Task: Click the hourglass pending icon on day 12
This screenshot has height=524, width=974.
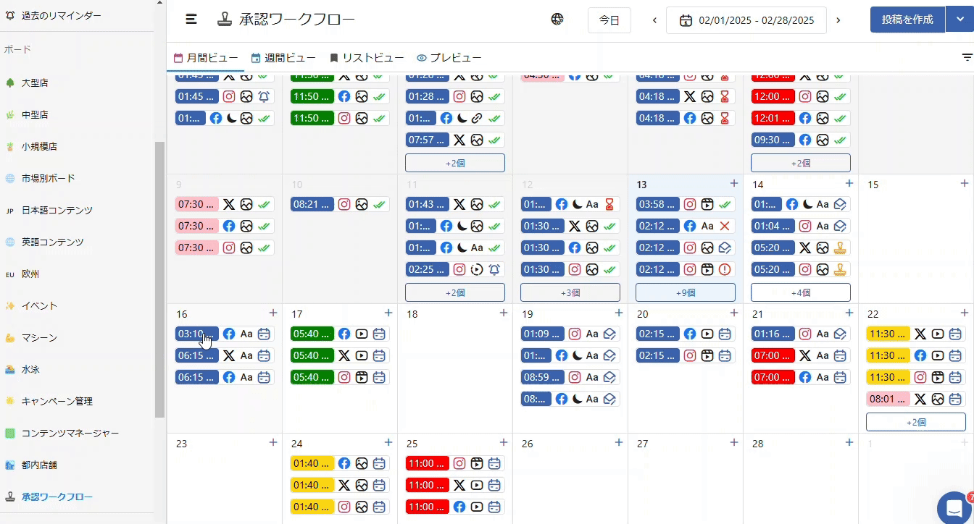Action: coord(609,204)
